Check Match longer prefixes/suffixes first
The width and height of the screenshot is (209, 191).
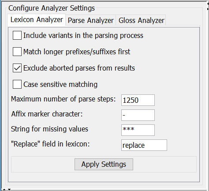(17, 52)
